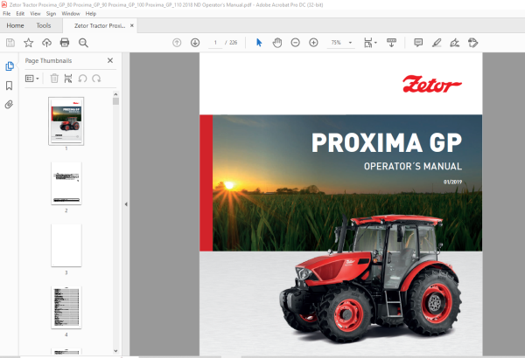Open the Edit menu
Viewport: 525px width, 358px height.
pyautogui.click(x=20, y=14)
